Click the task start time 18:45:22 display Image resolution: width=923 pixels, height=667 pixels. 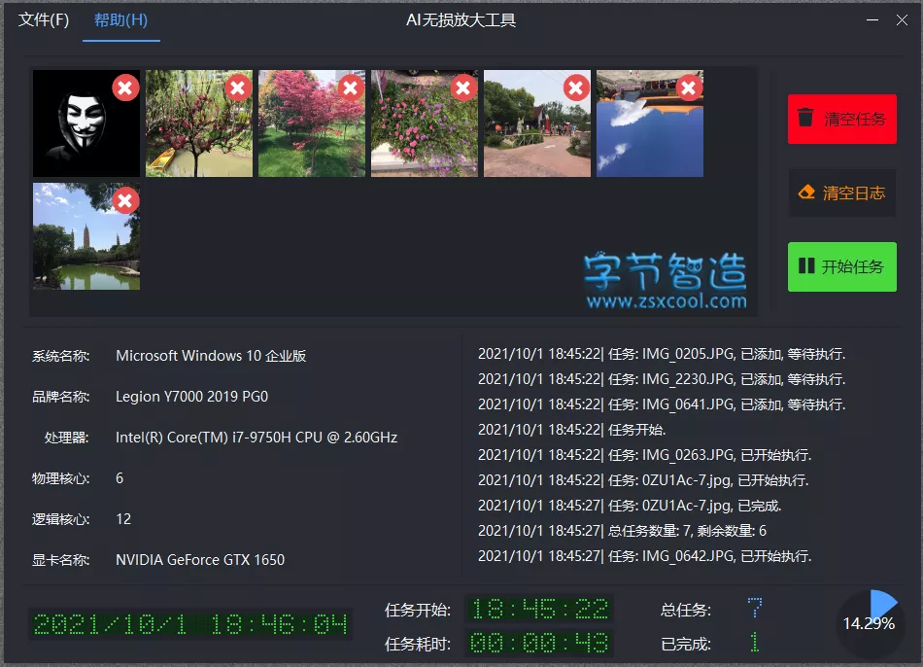[539, 610]
